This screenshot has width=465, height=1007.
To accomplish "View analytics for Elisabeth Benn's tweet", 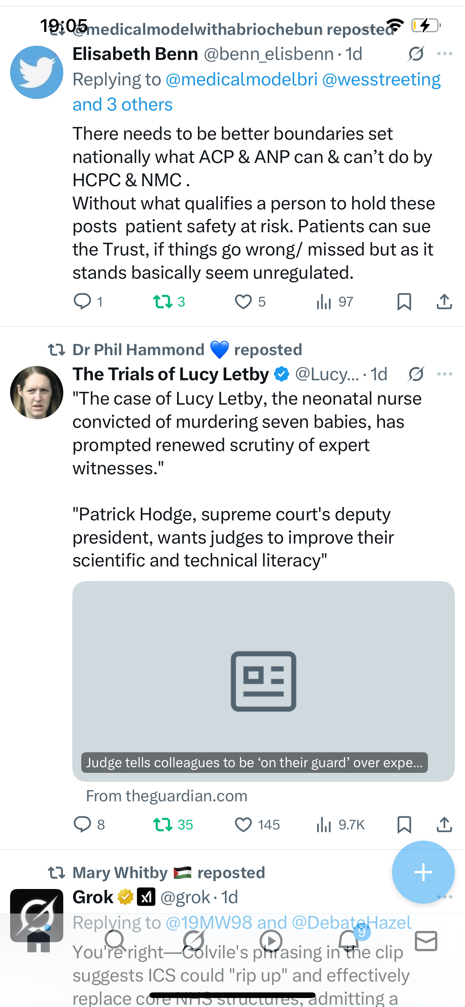I will tap(324, 302).
